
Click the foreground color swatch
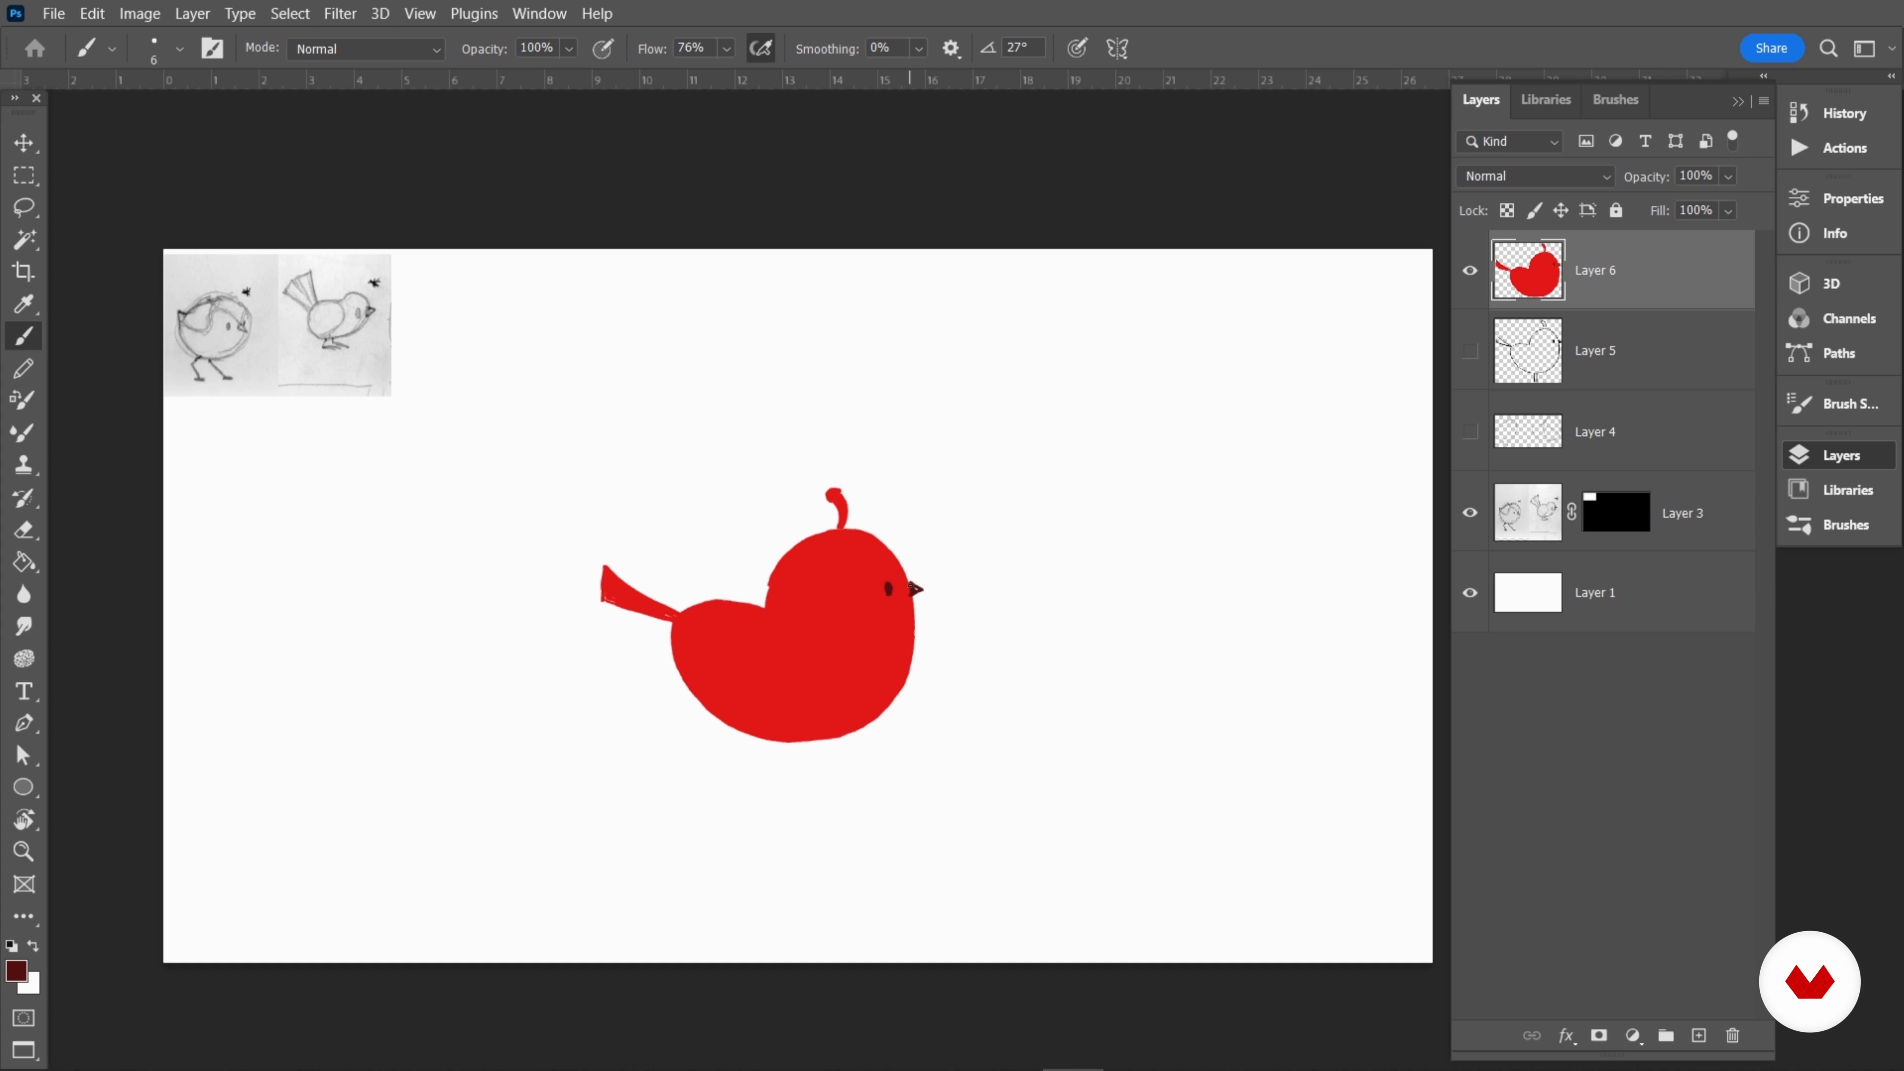15,970
